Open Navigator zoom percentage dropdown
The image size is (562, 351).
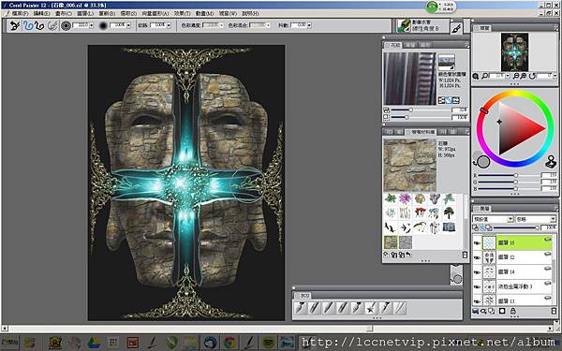pos(508,76)
